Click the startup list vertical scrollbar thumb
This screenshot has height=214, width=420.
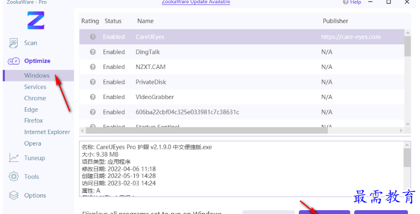tap(407, 47)
